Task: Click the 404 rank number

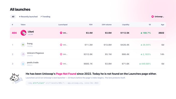Action: tap(14, 33)
